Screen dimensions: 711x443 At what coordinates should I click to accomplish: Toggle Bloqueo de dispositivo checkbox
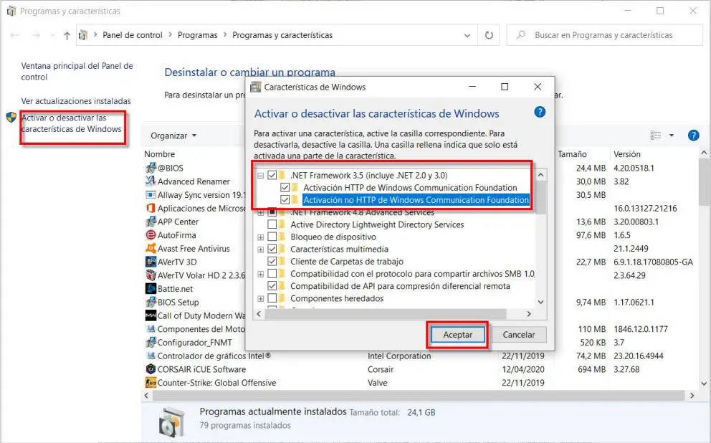click(272, 237)
